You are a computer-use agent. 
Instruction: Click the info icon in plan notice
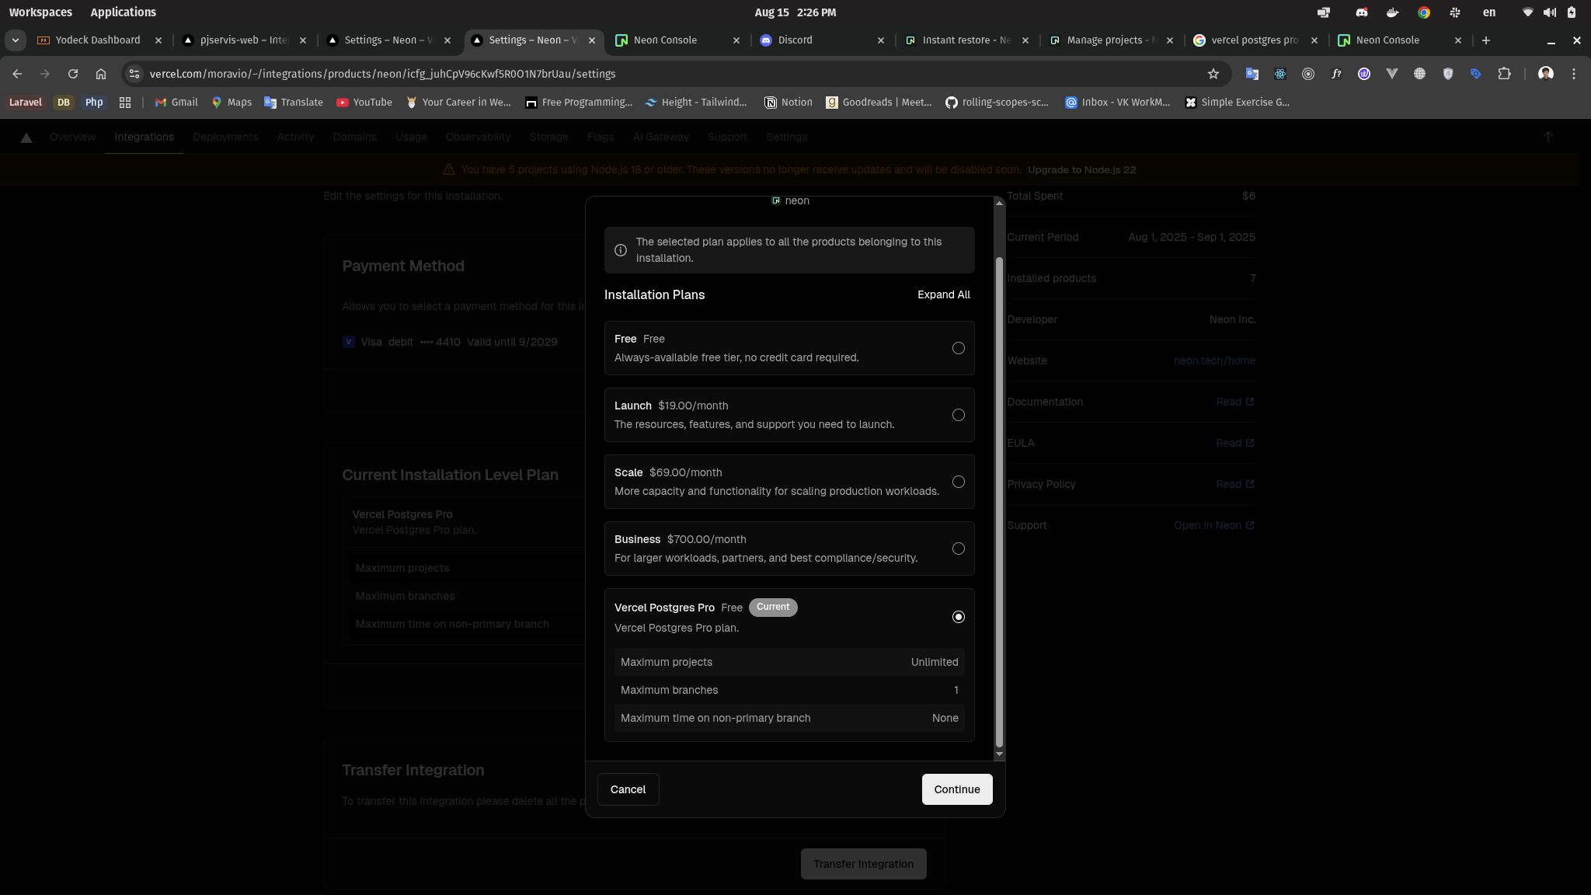point(620,250)
